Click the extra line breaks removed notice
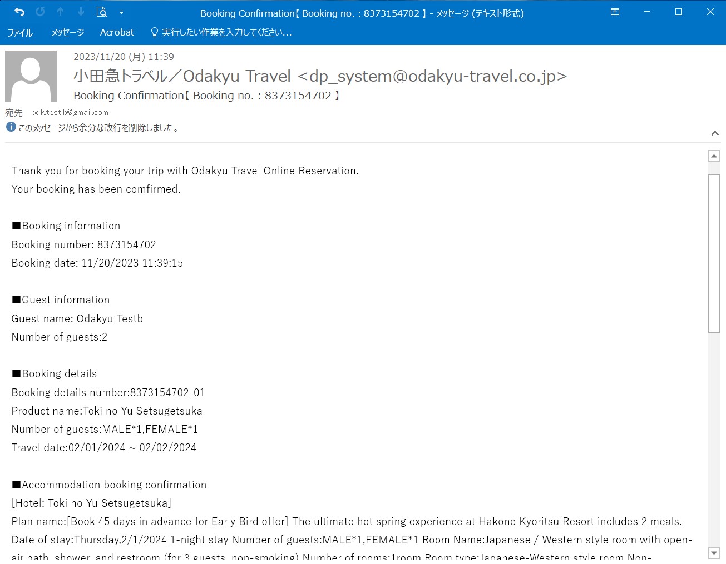The height and width of the screenshot is (564, 726). click(x=98, y=128)
